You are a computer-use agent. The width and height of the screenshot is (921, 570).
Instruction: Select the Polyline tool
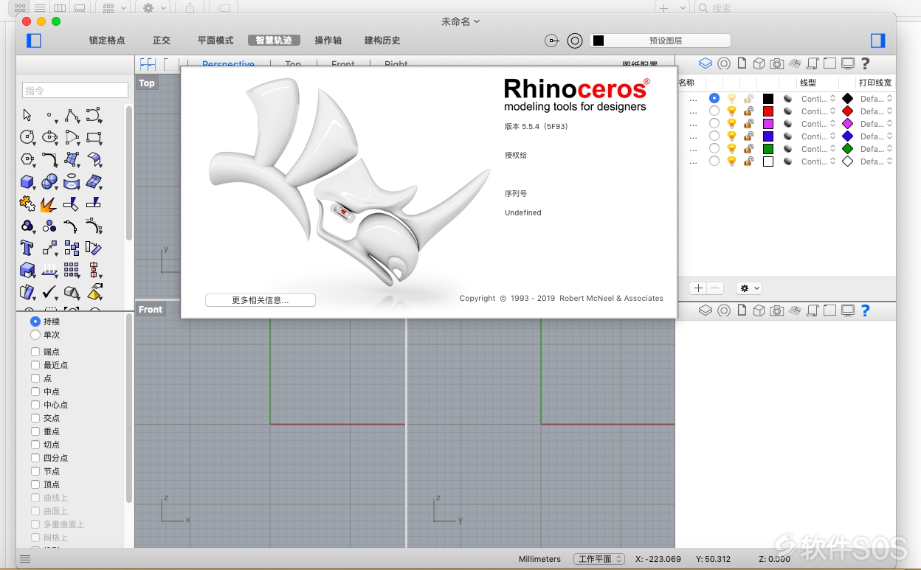coord(72,115)
